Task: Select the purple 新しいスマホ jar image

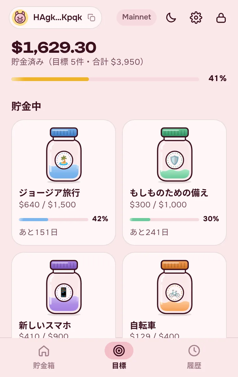Action: [64, 287]
